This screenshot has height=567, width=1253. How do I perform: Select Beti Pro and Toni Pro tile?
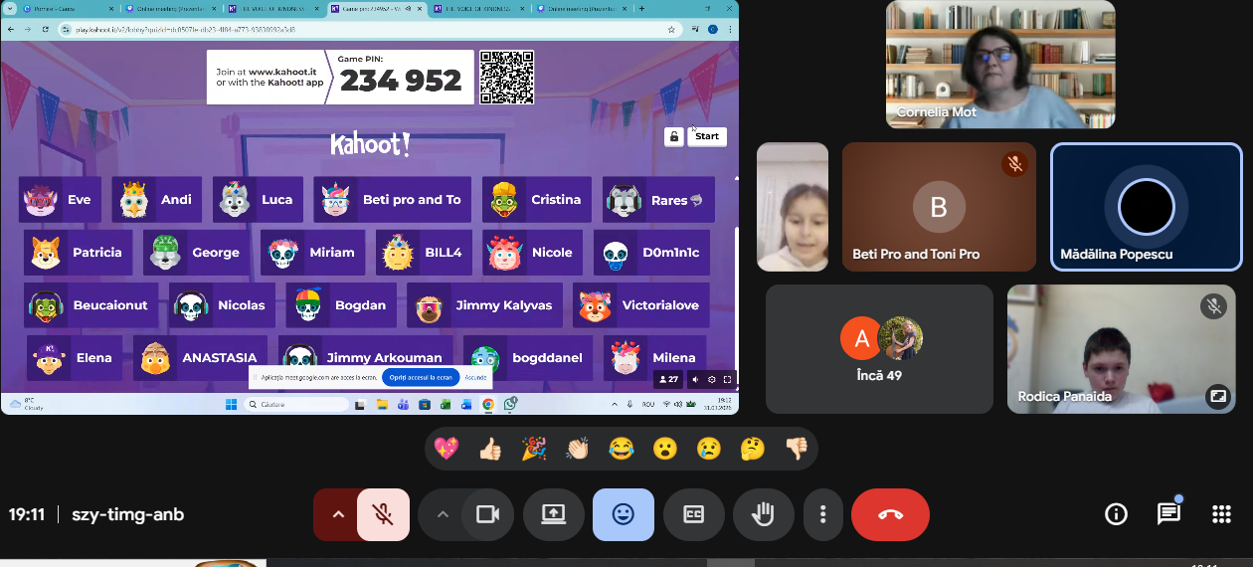click(x=939, y=207)
